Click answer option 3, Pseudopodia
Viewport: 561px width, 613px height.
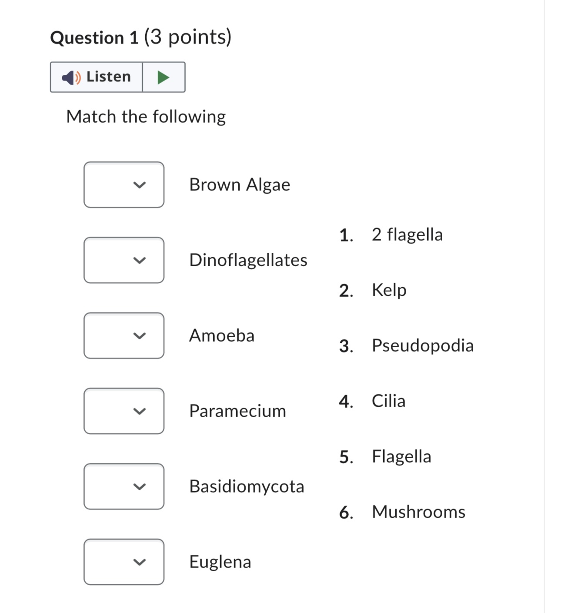(407, 346)
